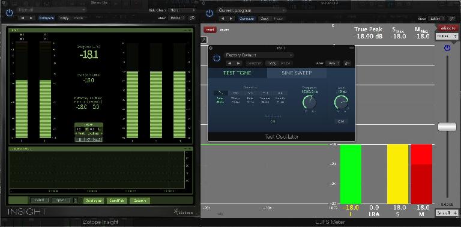The width and height of the screenshot is (461, 227).
Task: Open Presets in Insight footer
Action: 40,200
